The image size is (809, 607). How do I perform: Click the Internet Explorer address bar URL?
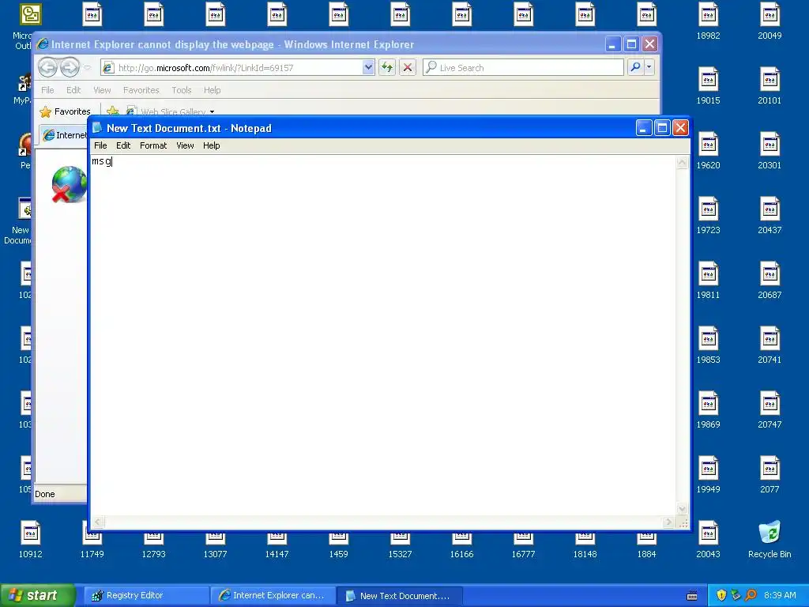[x=206, y=68]
